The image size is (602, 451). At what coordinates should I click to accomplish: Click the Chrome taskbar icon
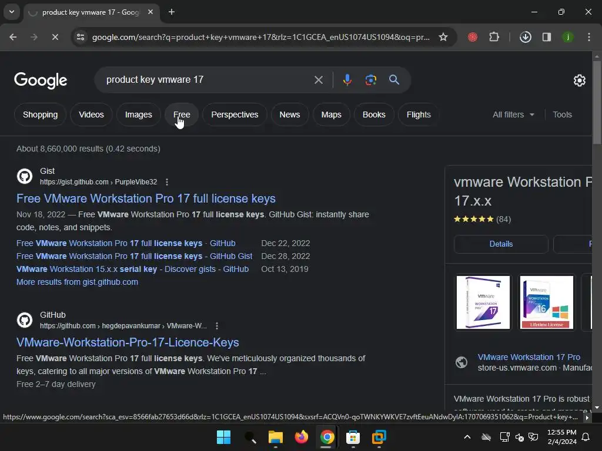[327, 437]
